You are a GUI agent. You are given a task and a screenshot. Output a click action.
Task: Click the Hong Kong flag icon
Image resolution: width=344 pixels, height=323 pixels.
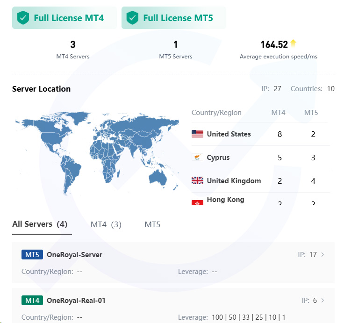(x=197, y=202)
